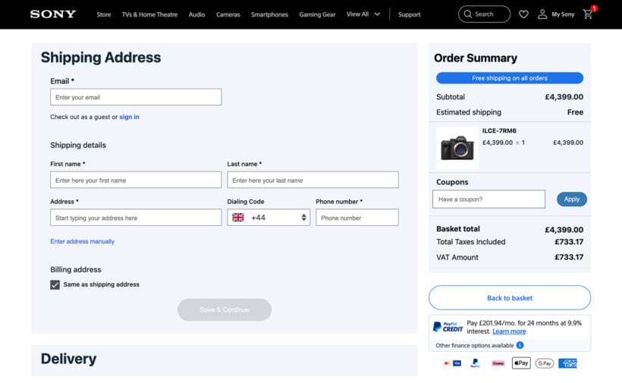
Task: Focus the Email input field
Action: coord(136,97)
